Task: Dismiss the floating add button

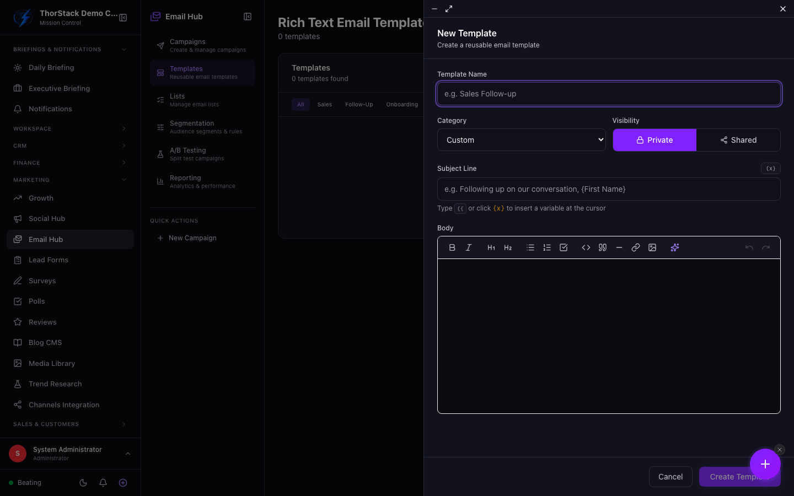Action: pos(780,450)
